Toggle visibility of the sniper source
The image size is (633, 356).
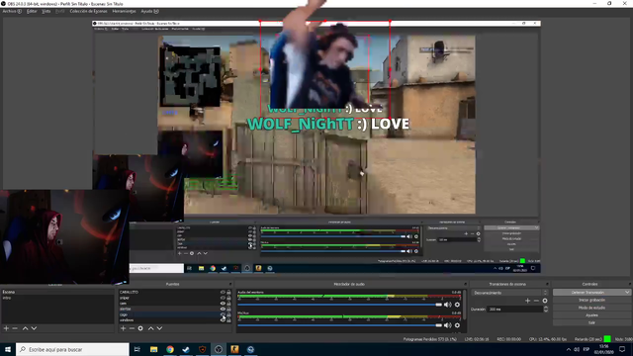pyautogui.click(x=223, y=298)
